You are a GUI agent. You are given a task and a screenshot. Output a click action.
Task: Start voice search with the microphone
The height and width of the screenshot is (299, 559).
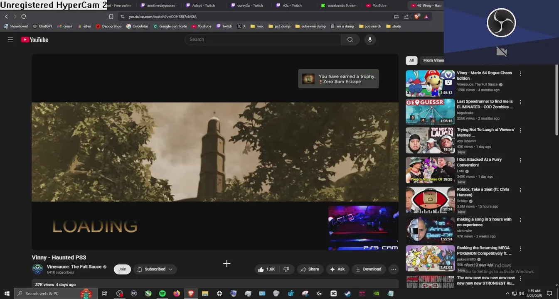pos(369,39)
